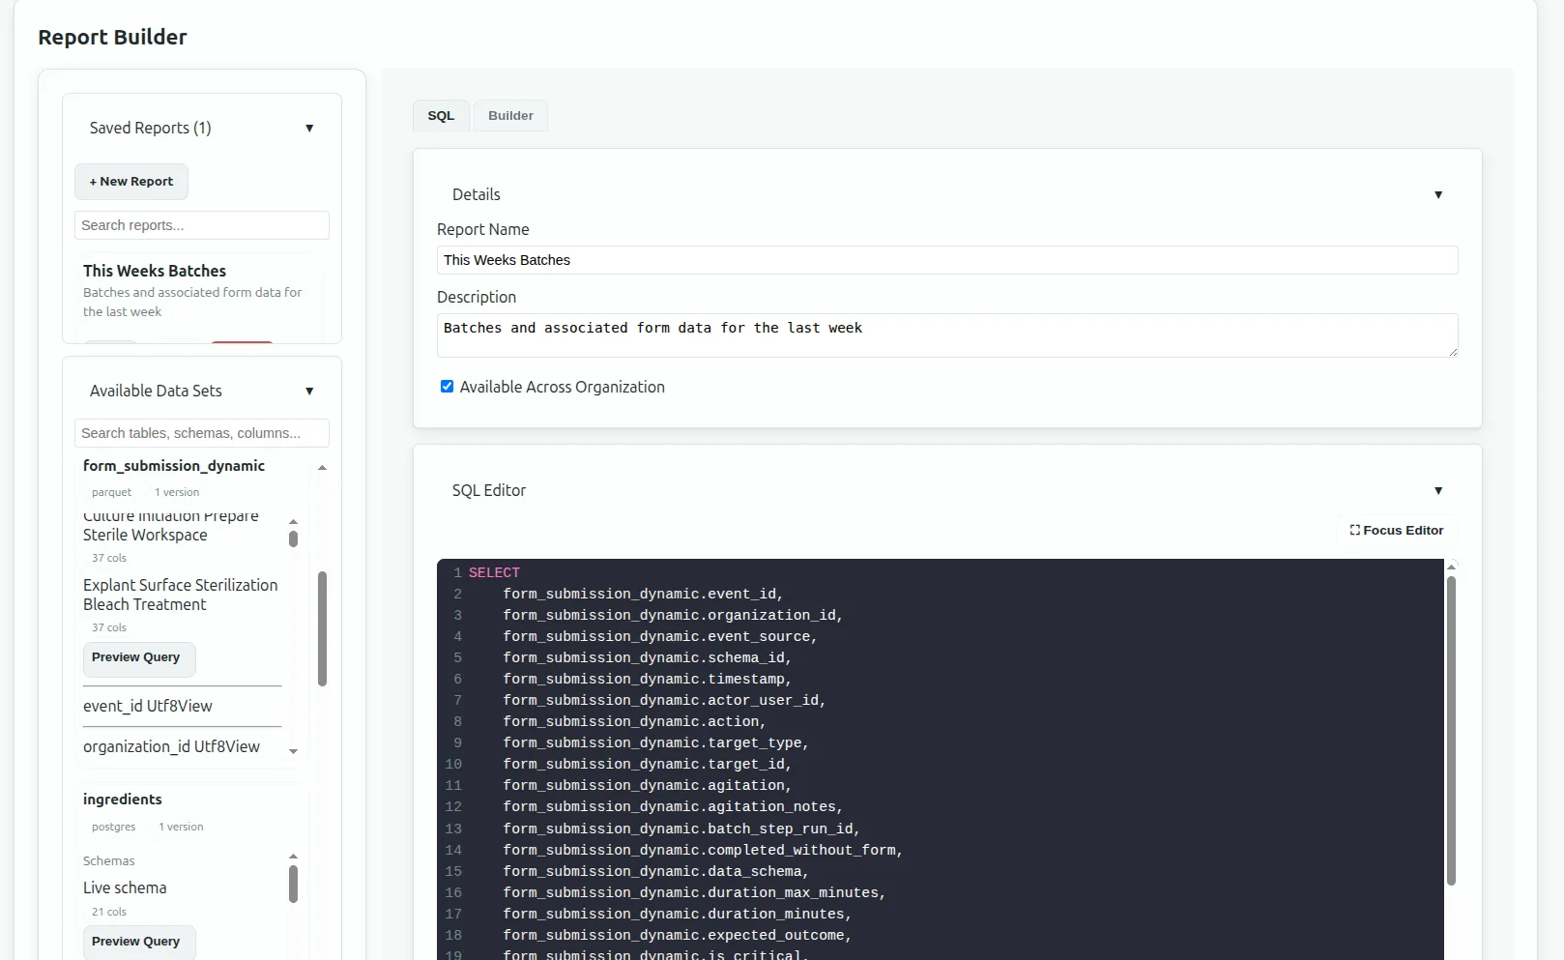Edit the Description text area

pos(947,335)
